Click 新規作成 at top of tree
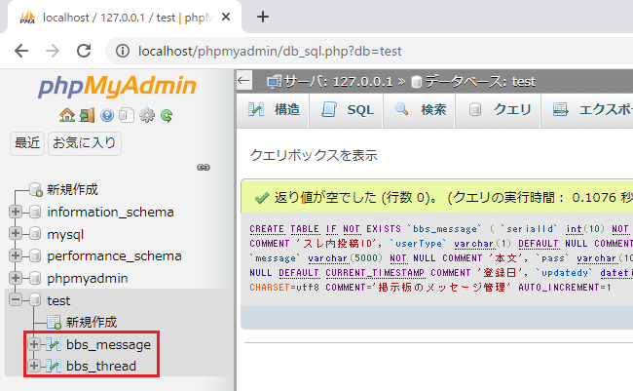Screen dimensions: 633x391 [x=72, y=189]
